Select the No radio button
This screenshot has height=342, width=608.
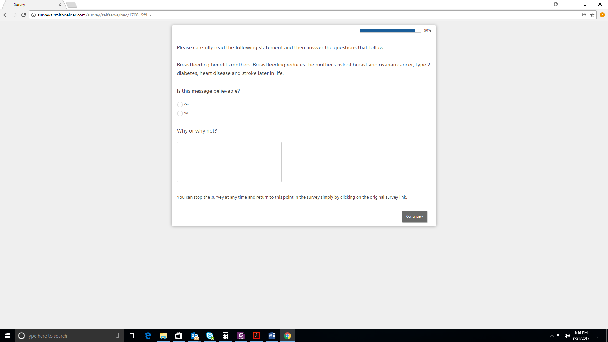click(180, 113)
